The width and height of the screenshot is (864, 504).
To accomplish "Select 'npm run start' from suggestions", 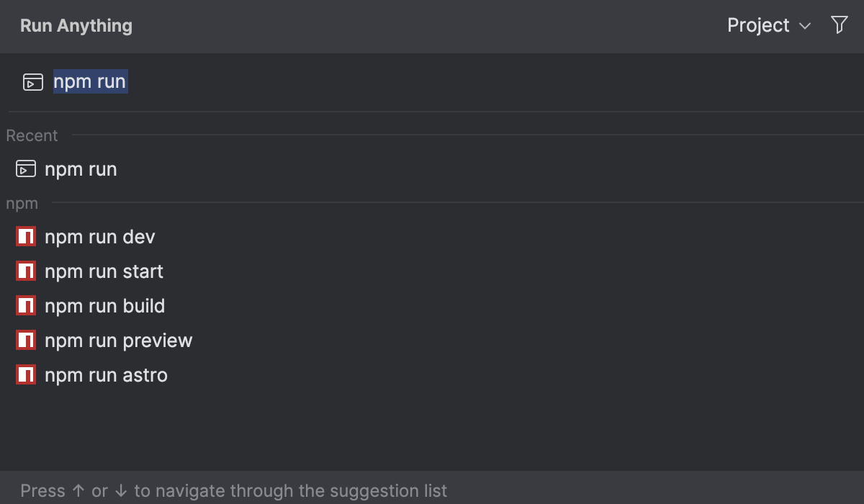I will 104,271.
